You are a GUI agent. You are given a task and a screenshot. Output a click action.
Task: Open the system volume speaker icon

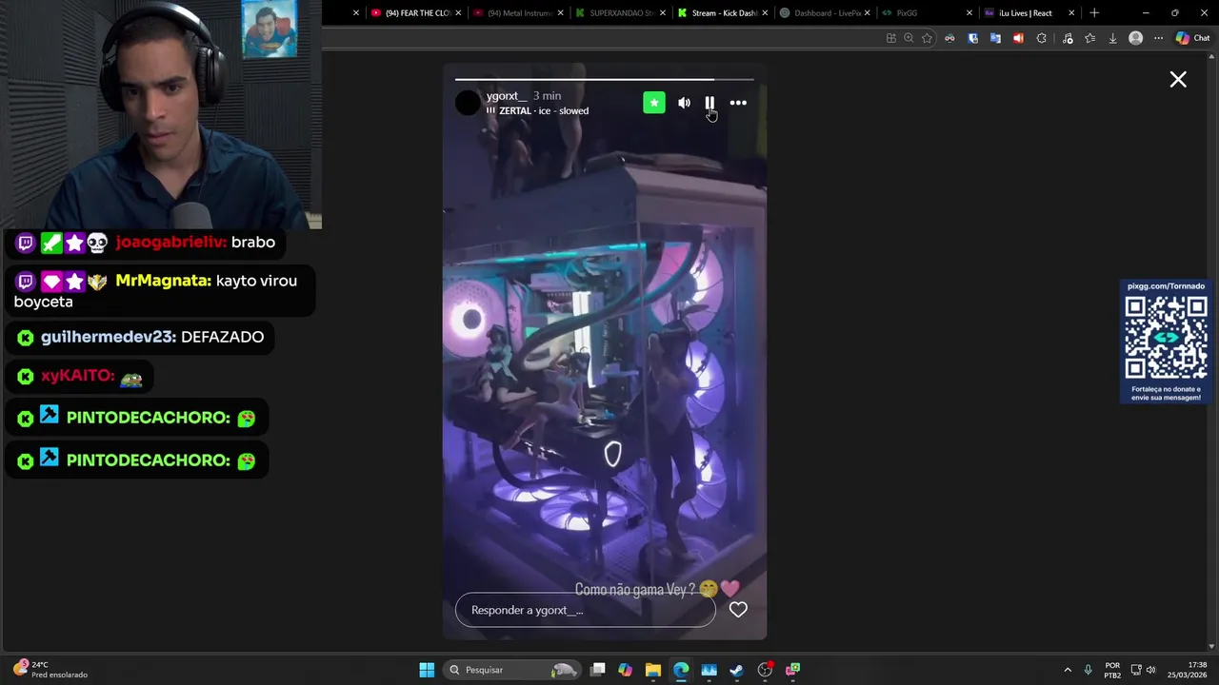pos(1150,670)
